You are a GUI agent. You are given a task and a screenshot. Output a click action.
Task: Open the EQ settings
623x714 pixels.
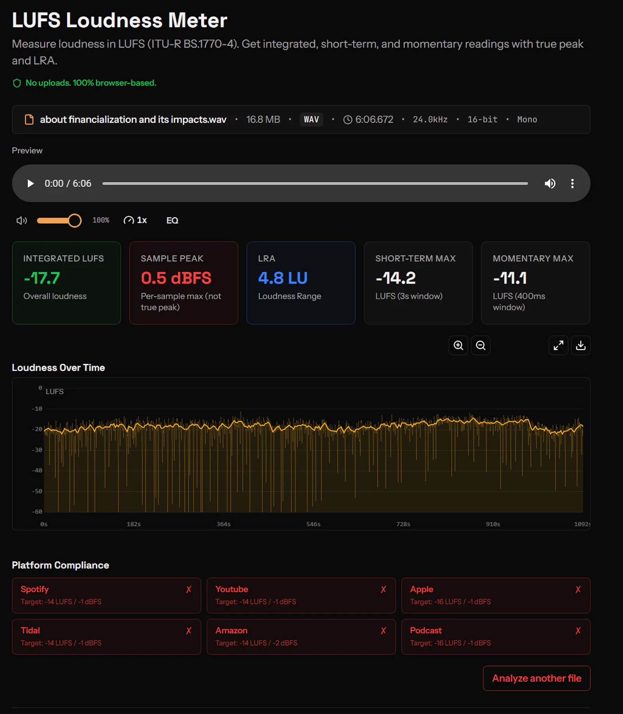pos(172,220)
